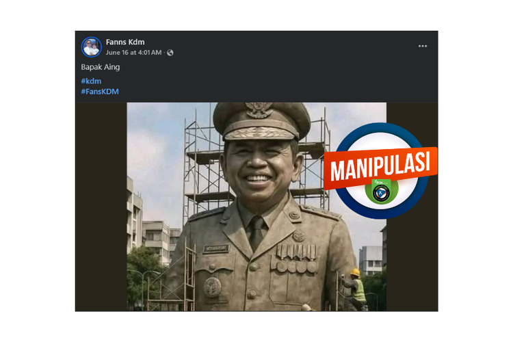Open the Fanns Kdm profile picture
The height and width of the screenshot is (342, 513).
[x=91, y=47]
